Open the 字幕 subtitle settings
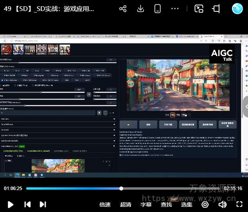This screenshot has height=212, width=248. 146,204
